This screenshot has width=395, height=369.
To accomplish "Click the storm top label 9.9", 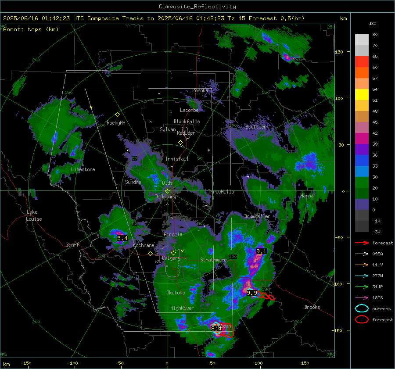I will tap(252, 293).
